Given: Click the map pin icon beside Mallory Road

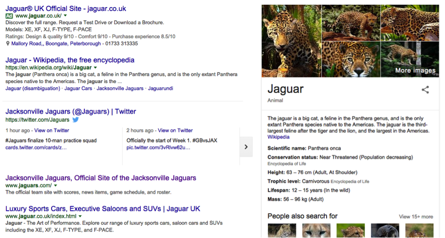Looking at the screenshot, I should point(8,43).
